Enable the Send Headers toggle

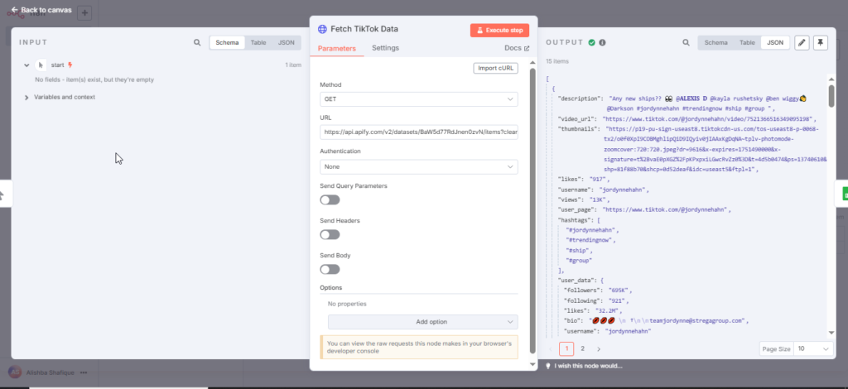point(330,234)
